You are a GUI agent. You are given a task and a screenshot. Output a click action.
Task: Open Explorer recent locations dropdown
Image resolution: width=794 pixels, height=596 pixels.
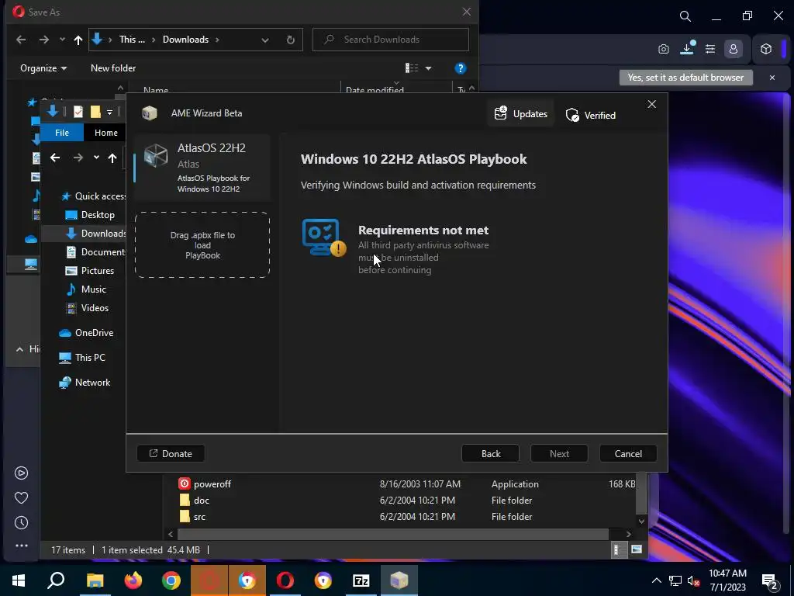click(x=96, y=158)
